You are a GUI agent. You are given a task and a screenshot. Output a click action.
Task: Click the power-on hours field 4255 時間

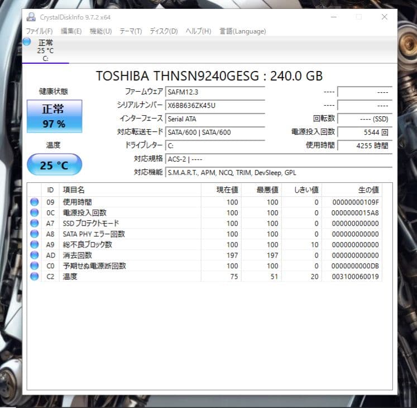click(x=365, y=146)
